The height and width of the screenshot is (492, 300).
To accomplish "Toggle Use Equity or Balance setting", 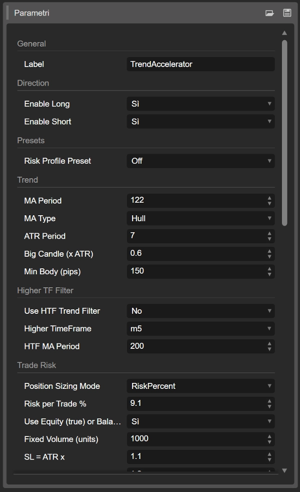I will 200,421.
